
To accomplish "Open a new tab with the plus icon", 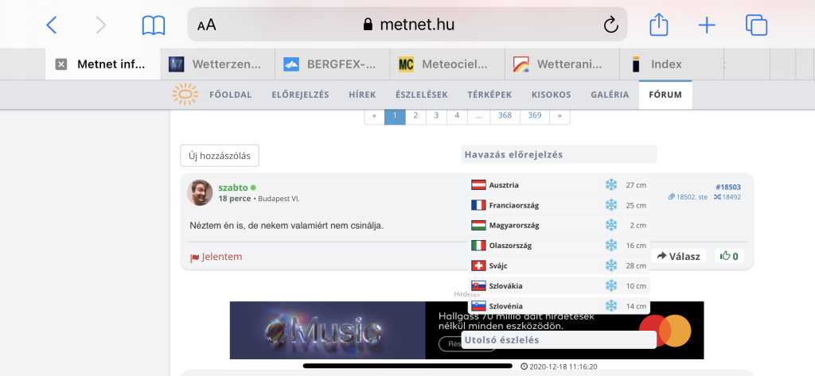I will click(x=706, y=25).
